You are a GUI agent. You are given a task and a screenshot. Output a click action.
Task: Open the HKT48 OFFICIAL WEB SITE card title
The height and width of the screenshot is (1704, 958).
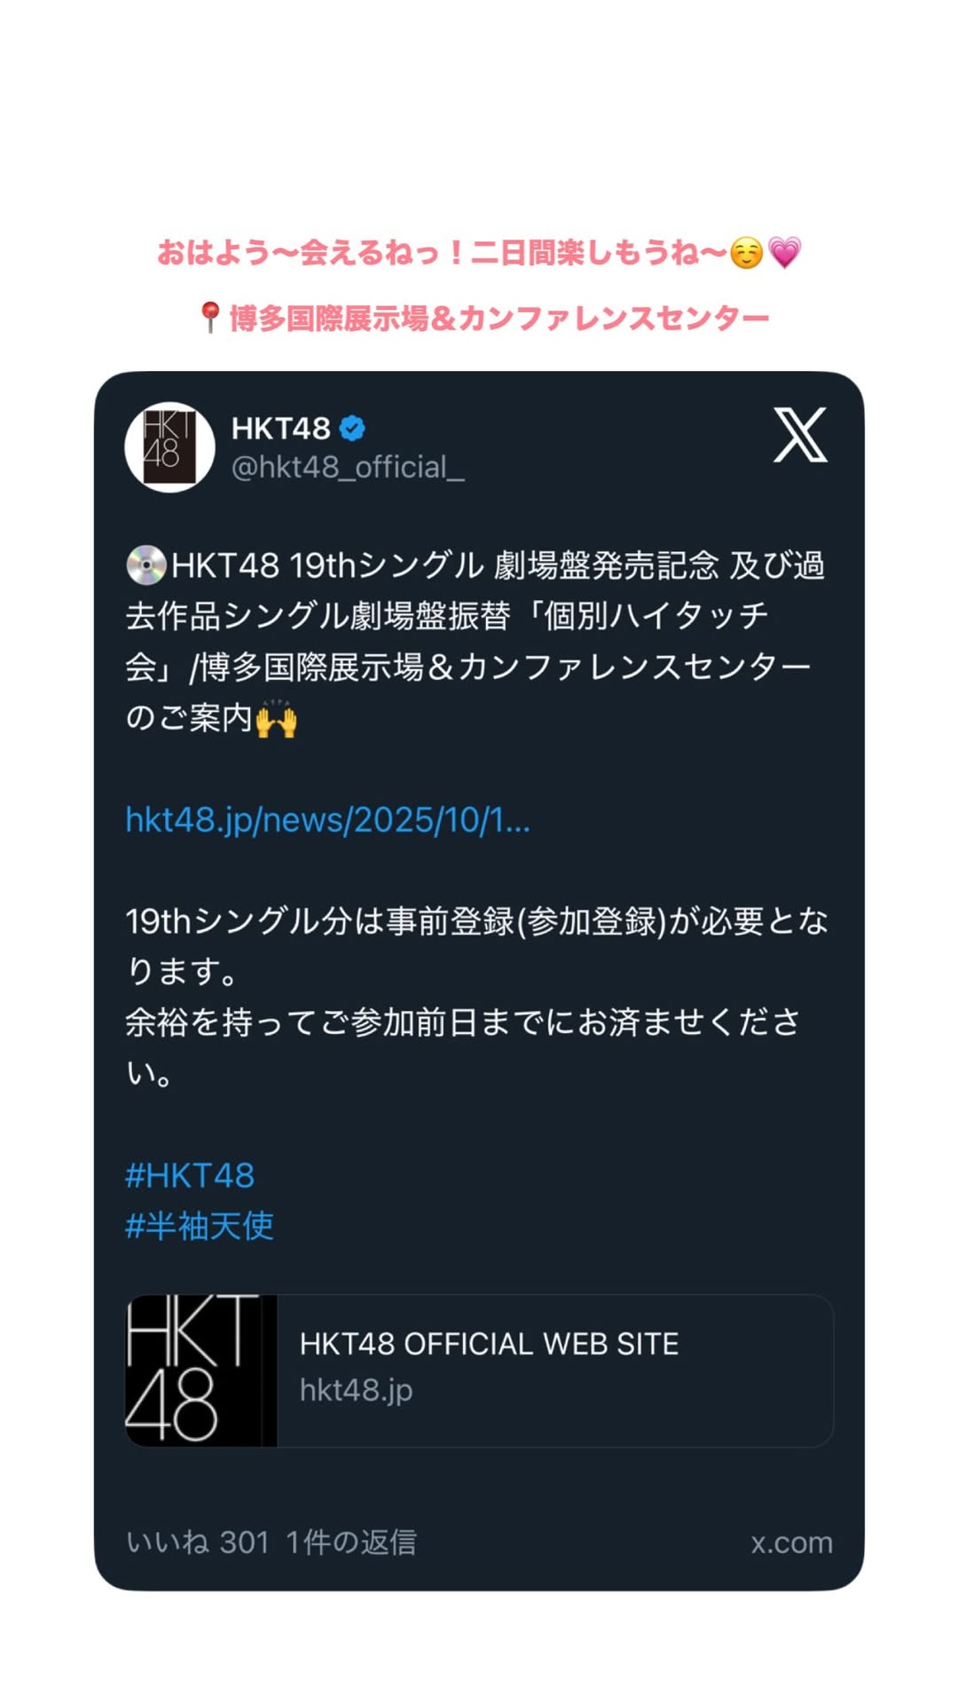click(x=489, y=1344)
